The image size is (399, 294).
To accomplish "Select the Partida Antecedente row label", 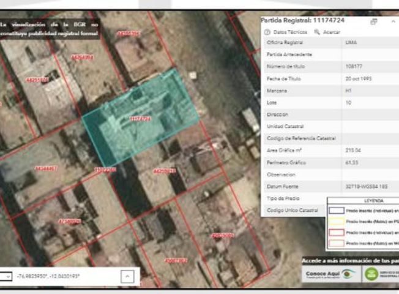I will [x=289, y=55].
